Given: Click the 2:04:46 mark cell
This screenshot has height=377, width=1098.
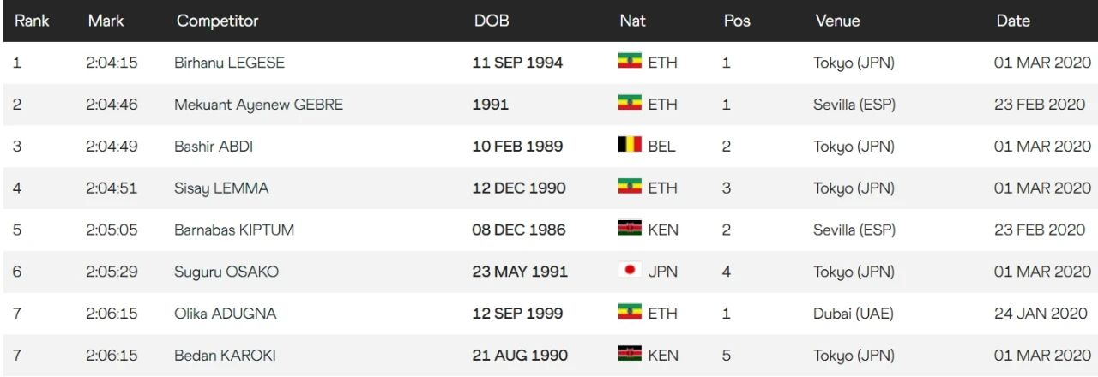Looking at the screenshot, I should [x=112, y=105].
